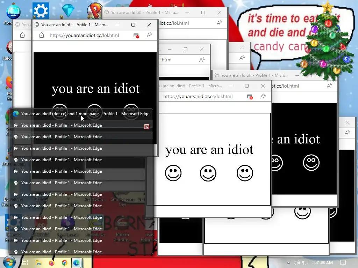Image resolution: width=358 pixels, height=268 pixels.
Task: Open Firefox from the taskbar
Action: (51, 263)
